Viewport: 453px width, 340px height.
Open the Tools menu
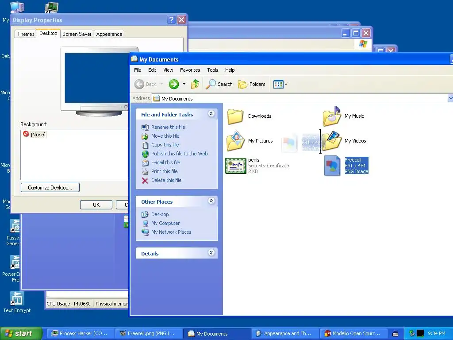[213, 70]
